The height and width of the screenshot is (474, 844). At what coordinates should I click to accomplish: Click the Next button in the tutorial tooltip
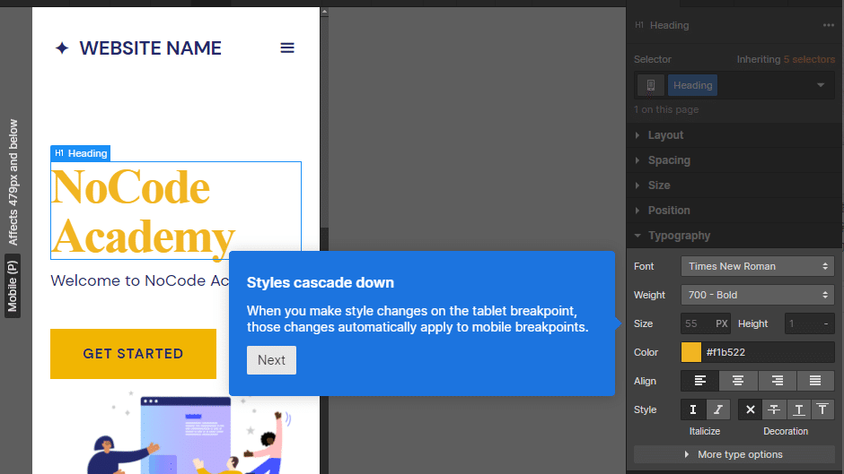pyautogui.click(x=271, y=360)
